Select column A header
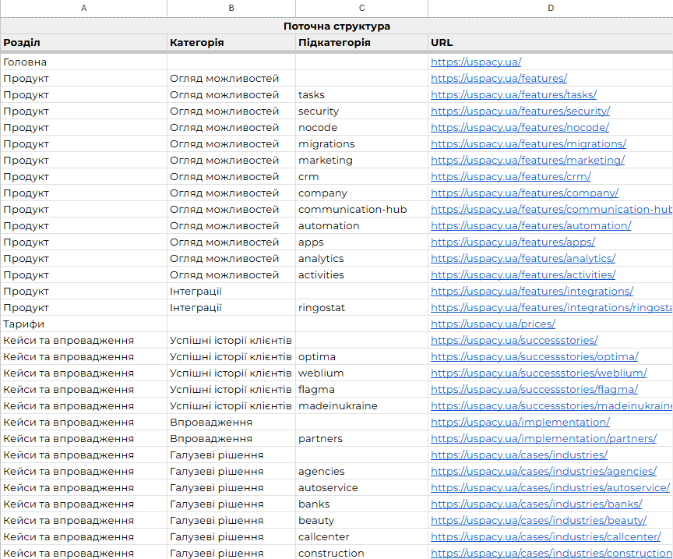673x559 pixels. point(83,8)
